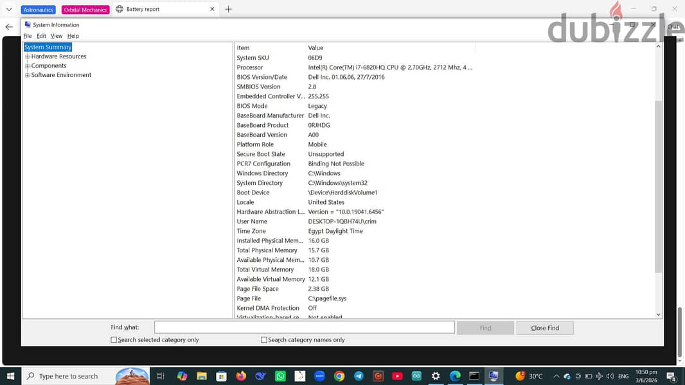Image resolution: width=685 pixels, height=385 pixels.
Task: Switch input language from ENG
Action: pyautogui.click(x=623, y=376)
